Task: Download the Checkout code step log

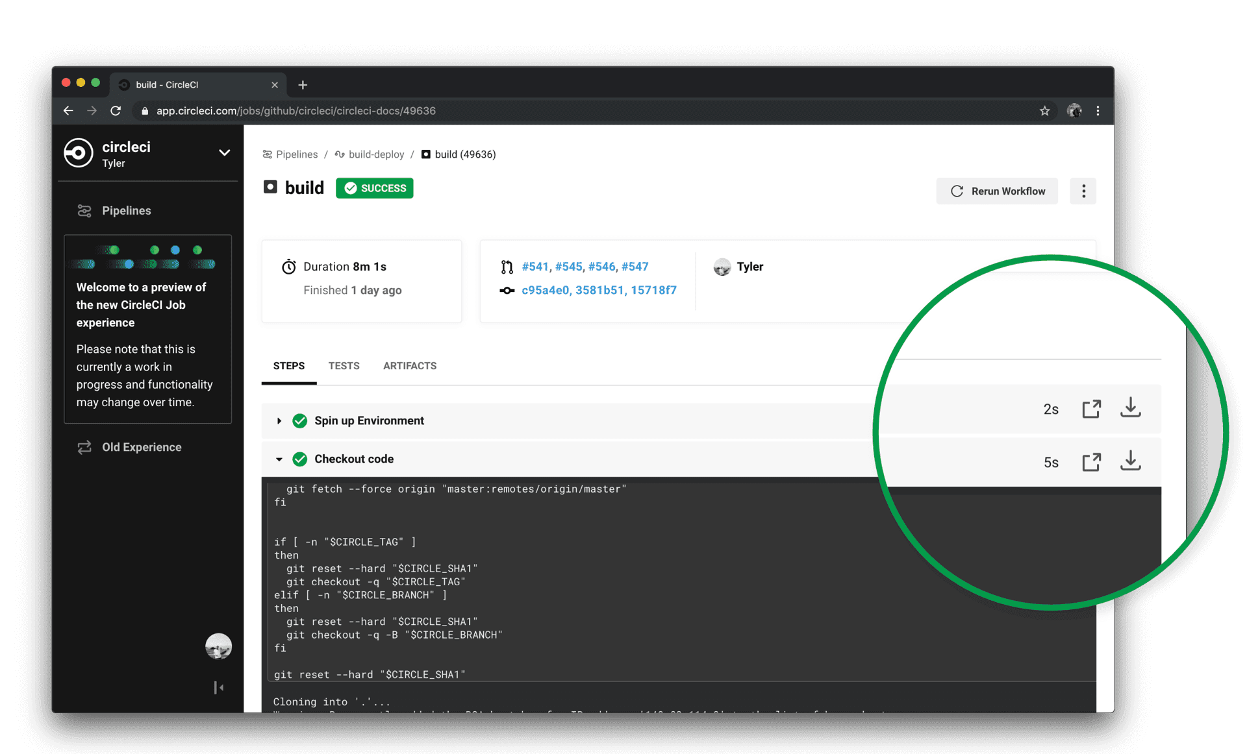Action: (x=1131, y=461)
